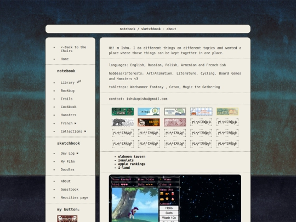Open the Hamsters sidebar link

(x=69, y=115)
